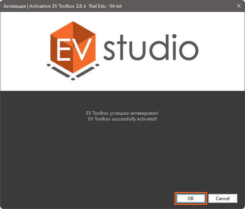Click the left gray dot under cube
The height and width of the screenshot is (209, 245).
tap(49, 65)
